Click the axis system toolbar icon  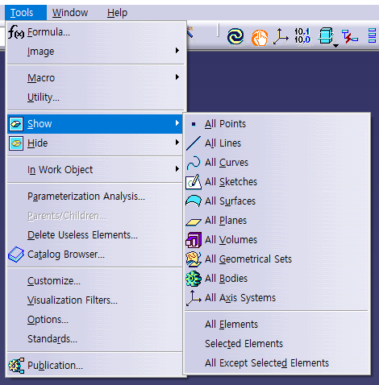[281, 36]
